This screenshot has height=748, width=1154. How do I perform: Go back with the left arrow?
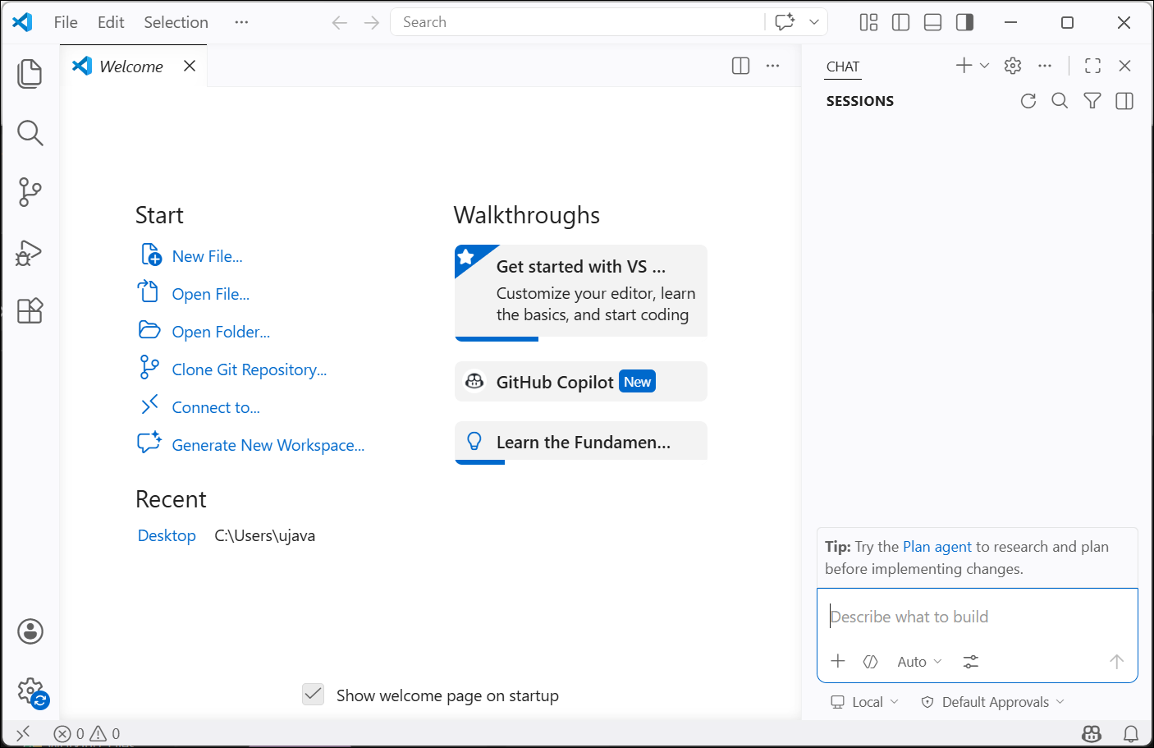click(340, 22)
